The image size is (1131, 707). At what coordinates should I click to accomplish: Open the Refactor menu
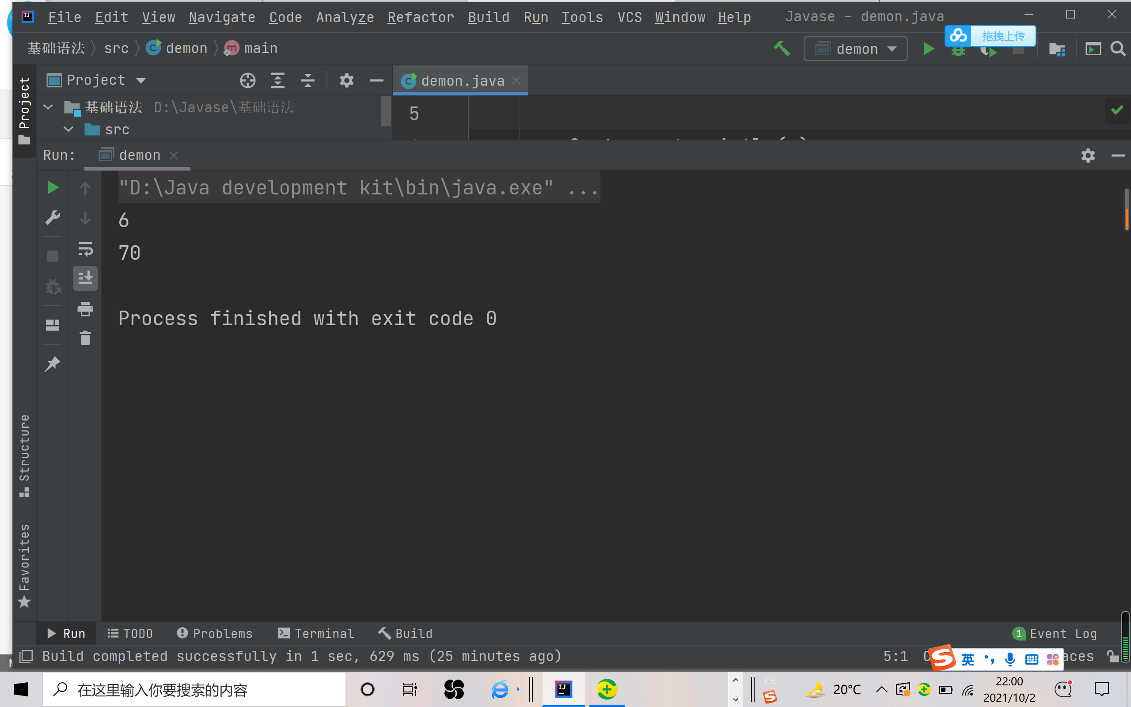tap(421, 17)
